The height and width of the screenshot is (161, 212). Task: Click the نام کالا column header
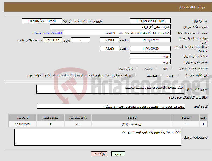click(x=132, y=118)
